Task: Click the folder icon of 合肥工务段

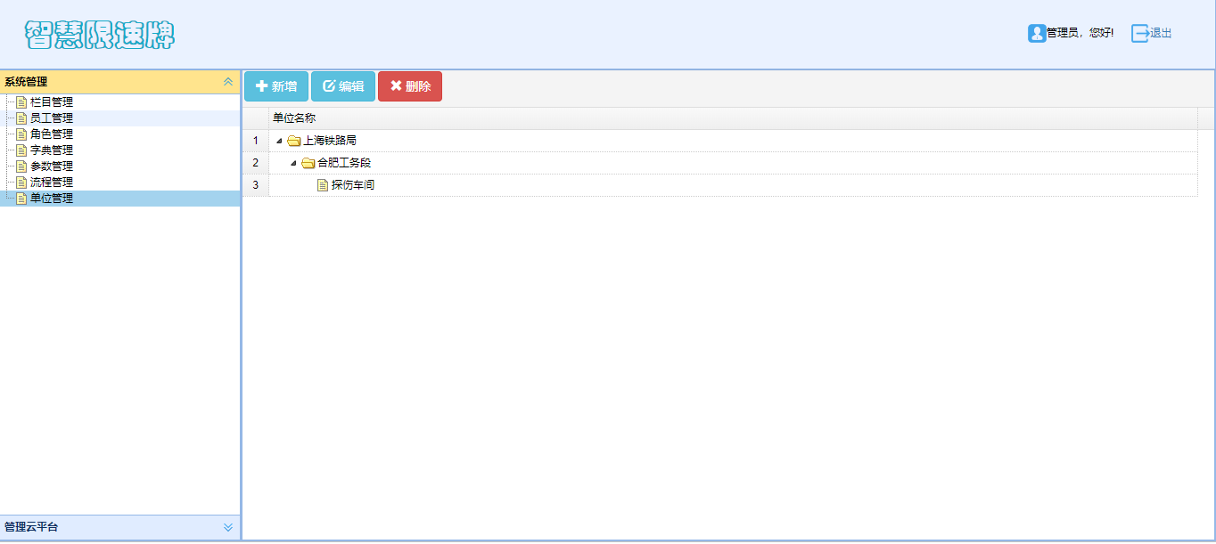Action: pyautogui.click(x=308, y=163)
